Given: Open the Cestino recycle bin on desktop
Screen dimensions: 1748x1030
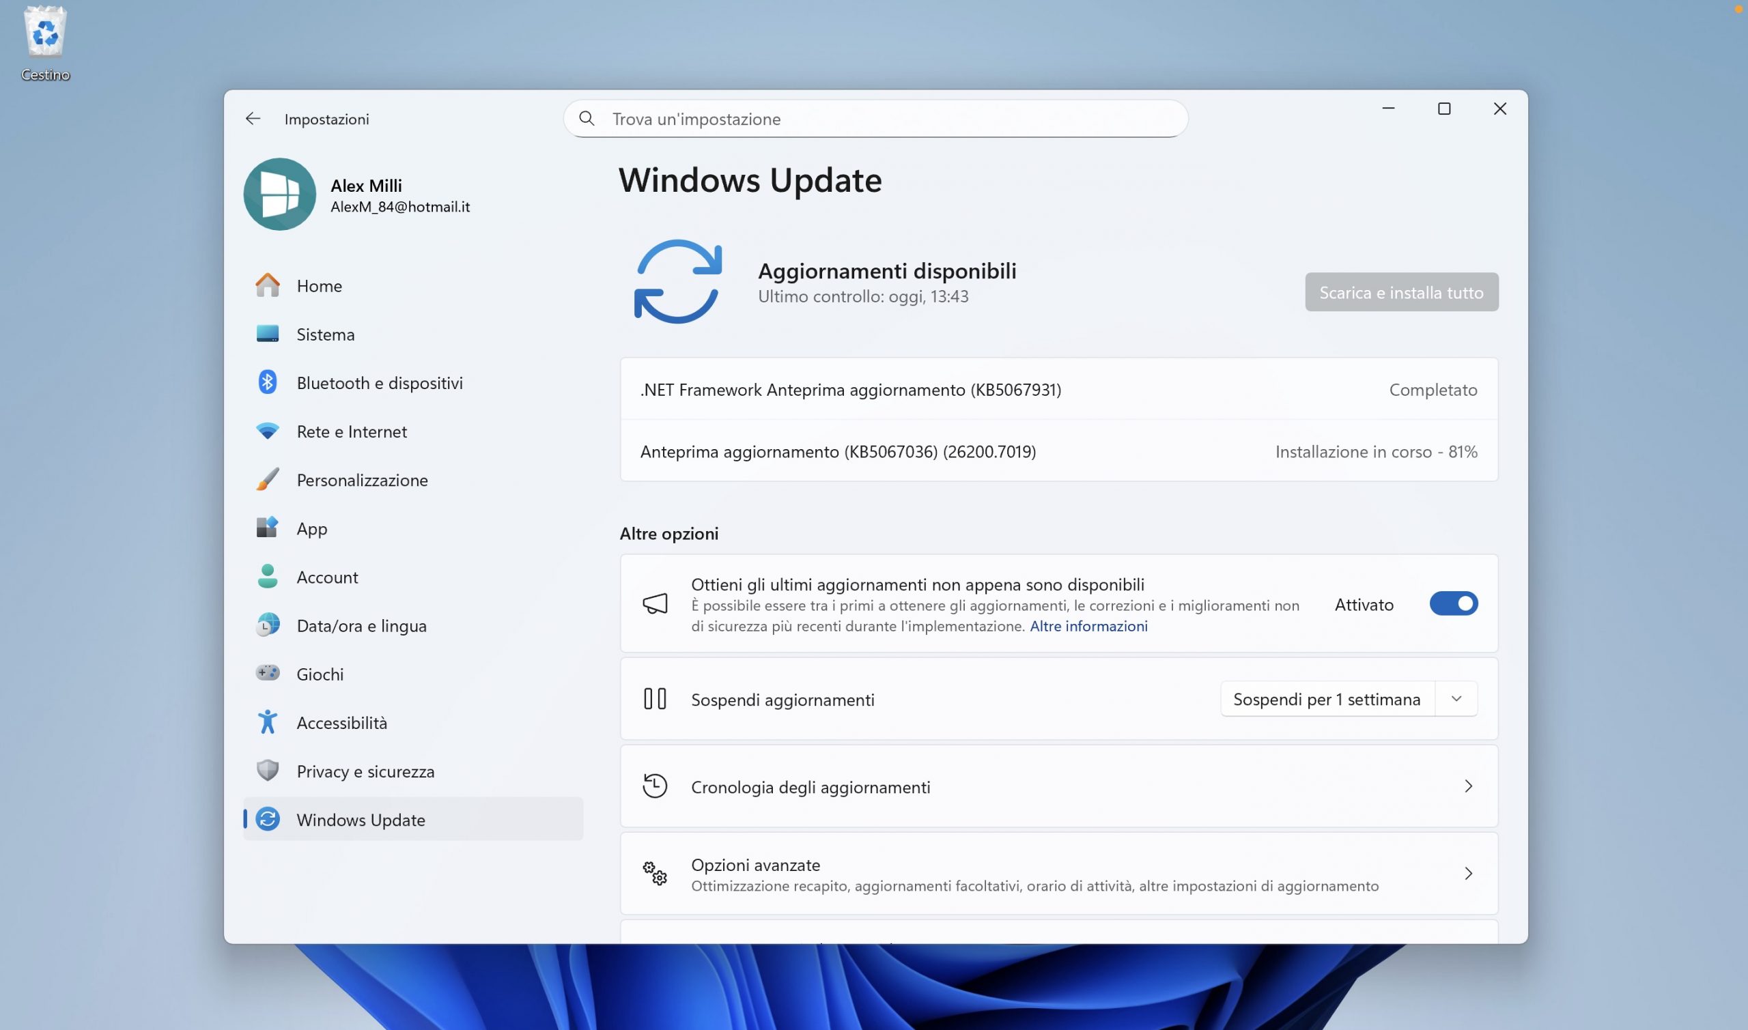Looking at the screenshot, I should click(x=45, y=33).
